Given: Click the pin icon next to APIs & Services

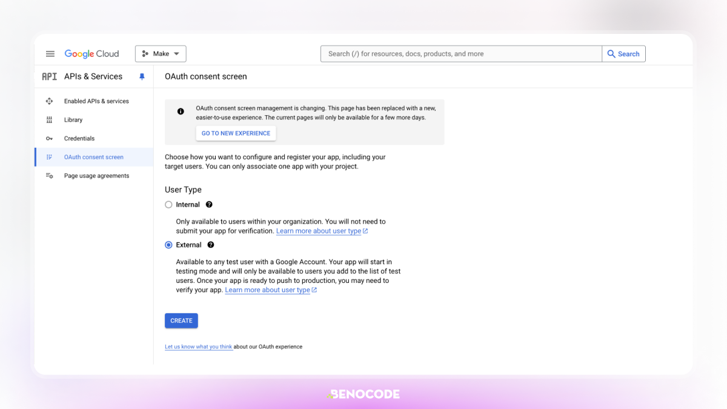Looking at the screenshot, I should [142, 77].
